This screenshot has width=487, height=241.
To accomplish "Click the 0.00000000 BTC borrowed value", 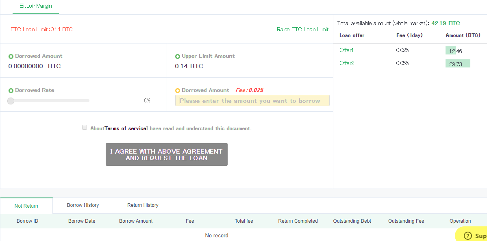I will coord(35,66).
